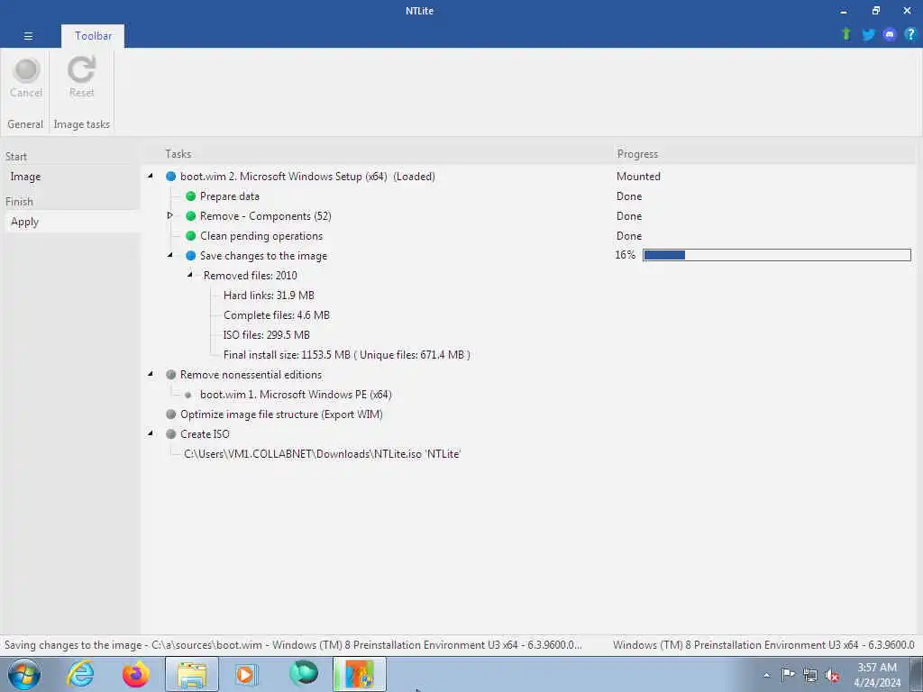Click the green update arrow icon
The width and height of the screenshot is (923, 692).
click(x=845, y=34)
